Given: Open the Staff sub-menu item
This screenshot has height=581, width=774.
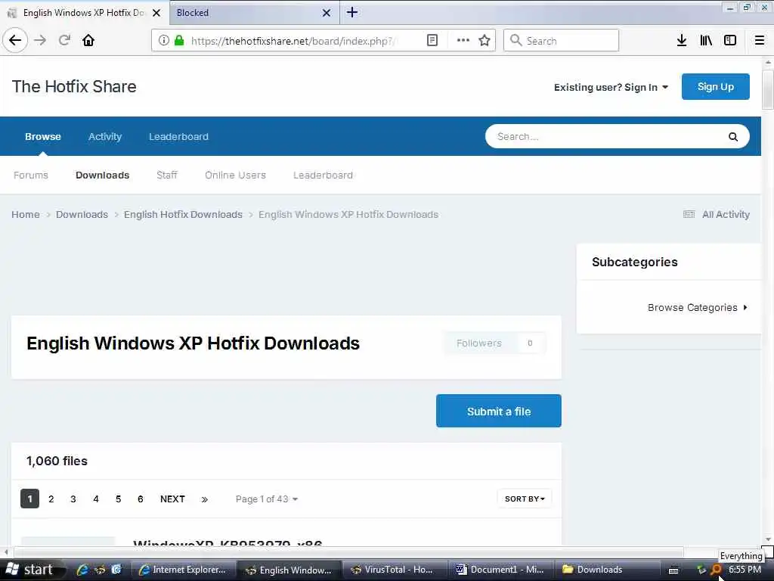Looking at the screenshot, I should point(167,175).
